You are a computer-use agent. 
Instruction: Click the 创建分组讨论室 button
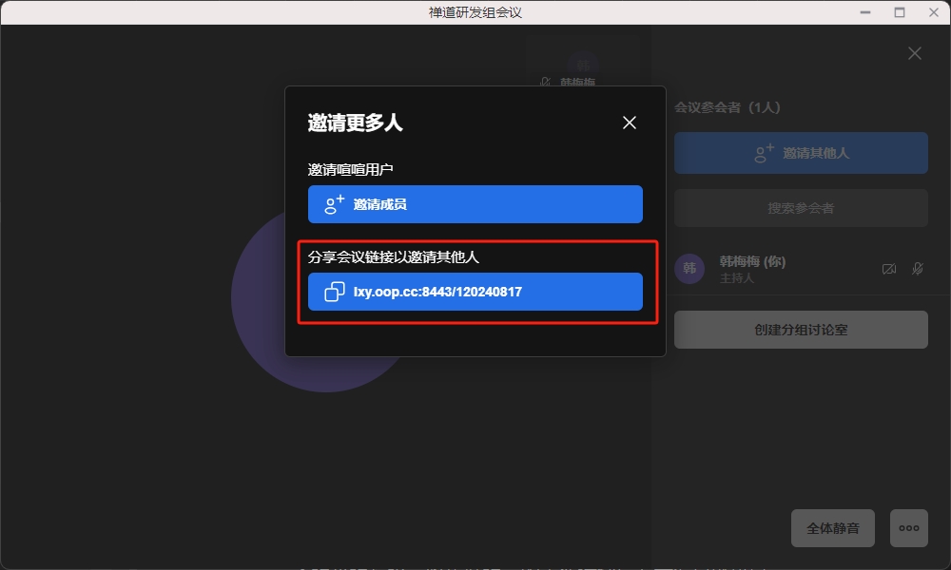801,330
